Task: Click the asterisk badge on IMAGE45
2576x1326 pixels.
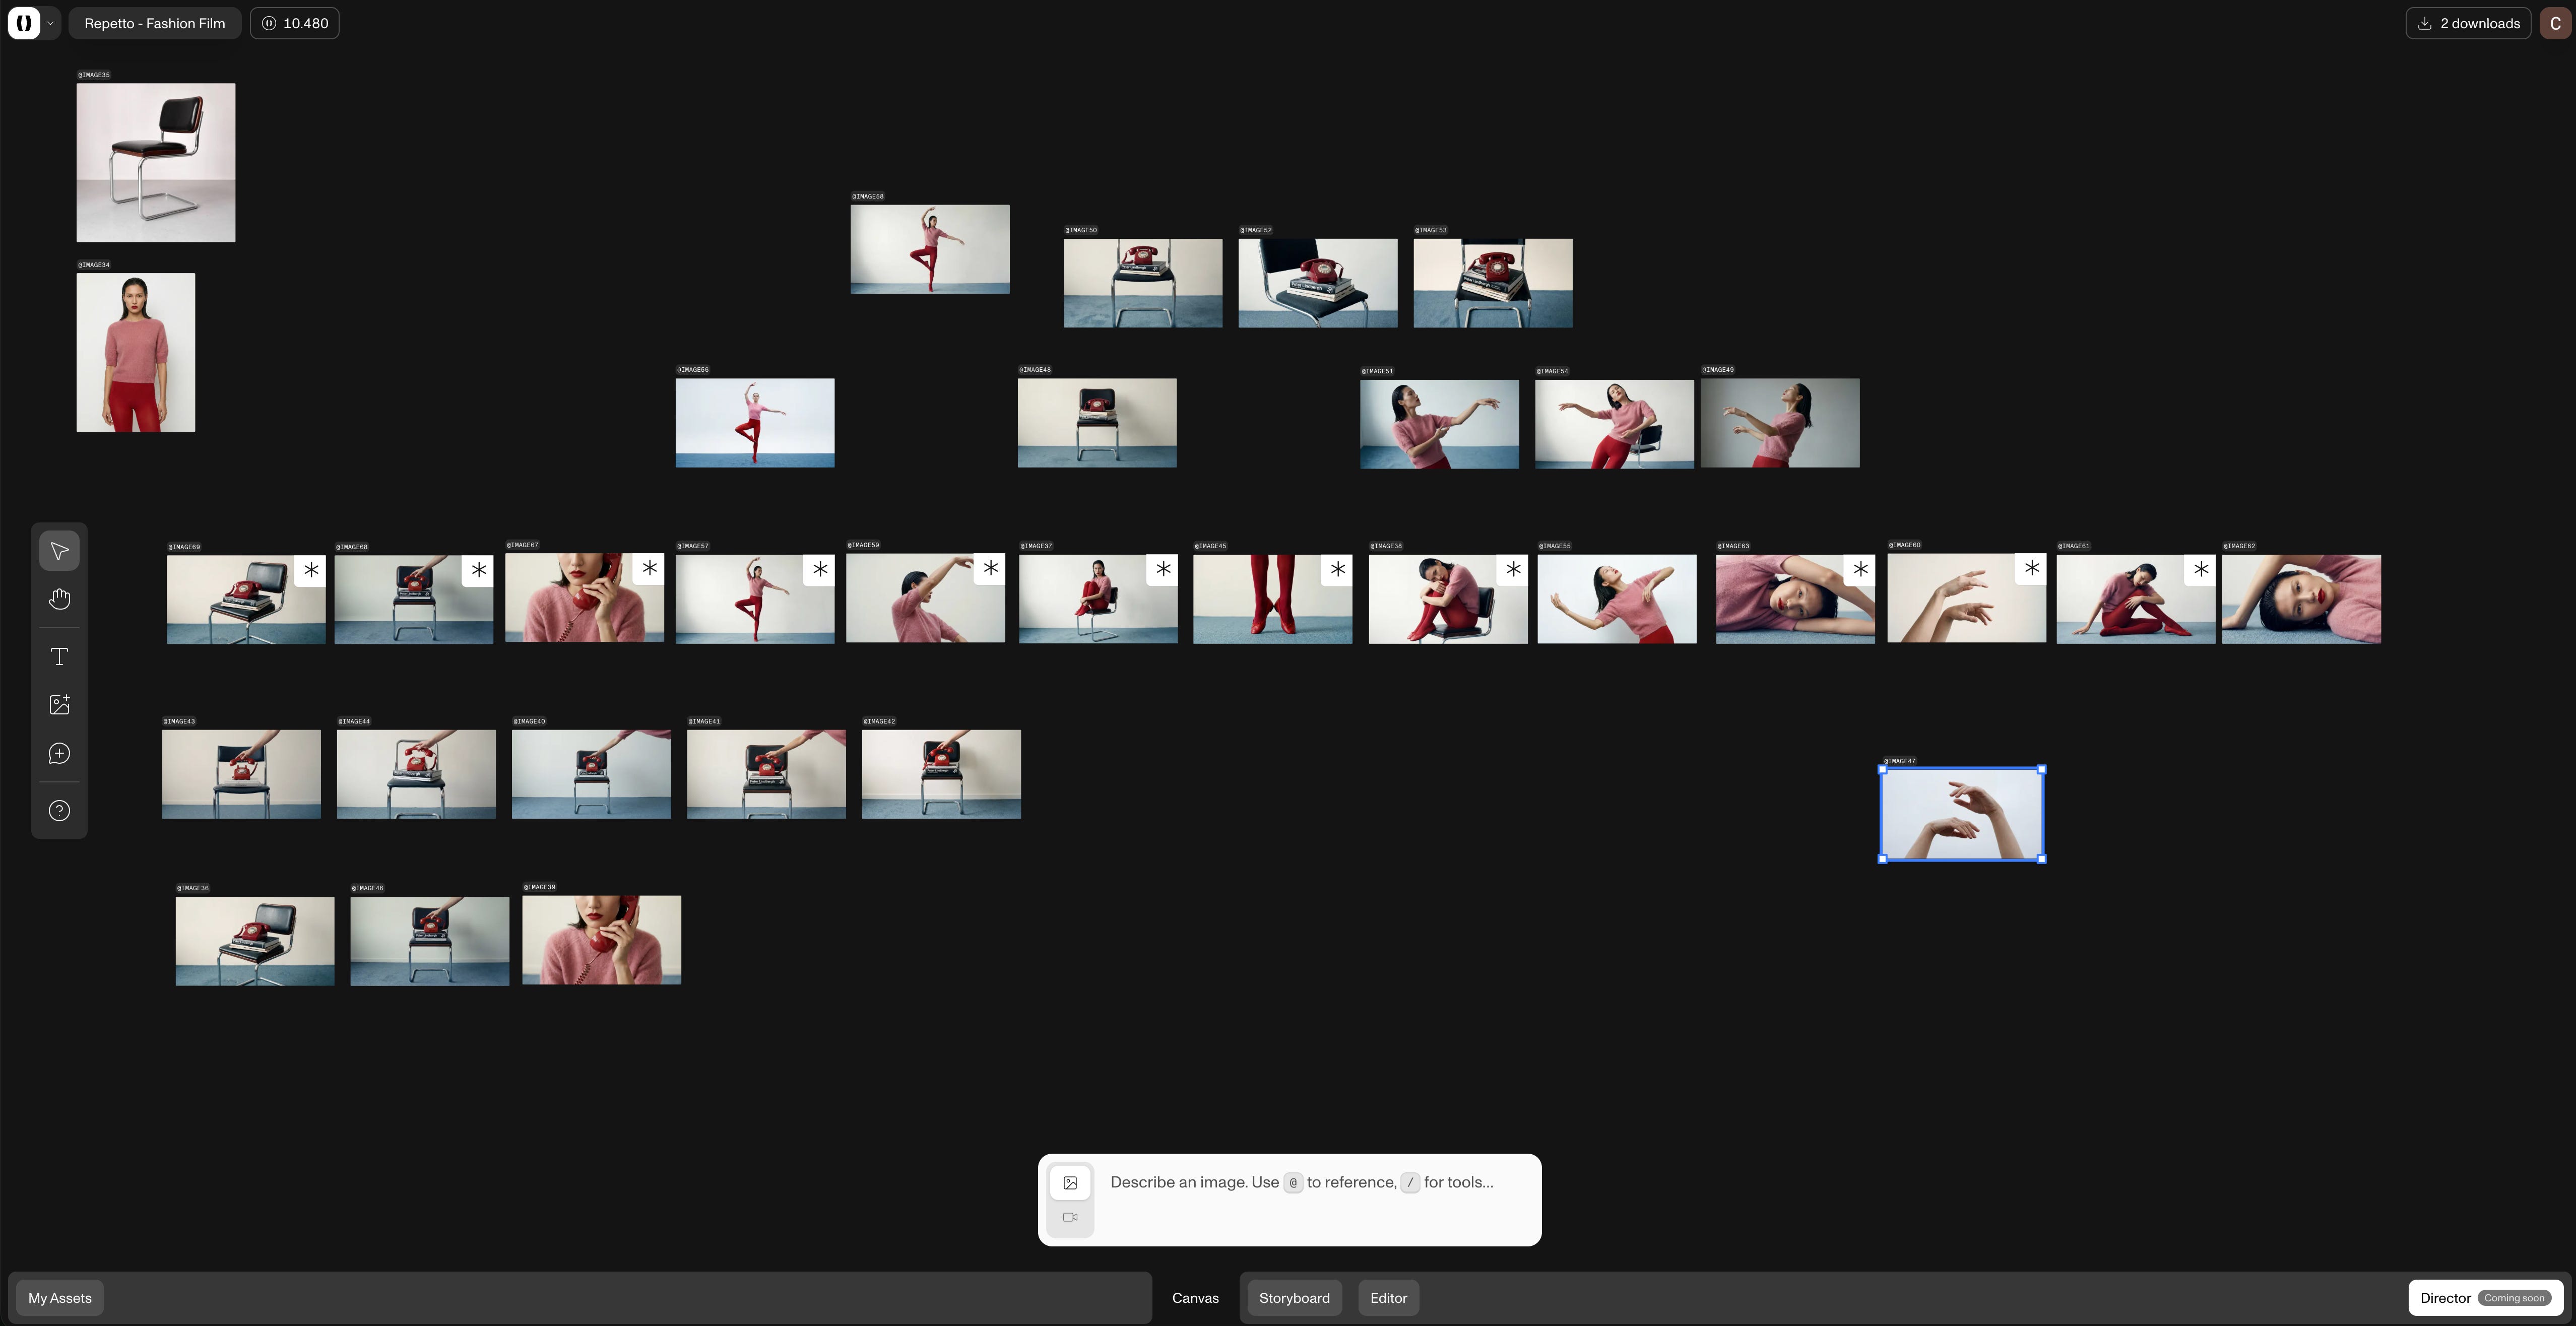Action: click(1337, 570)
